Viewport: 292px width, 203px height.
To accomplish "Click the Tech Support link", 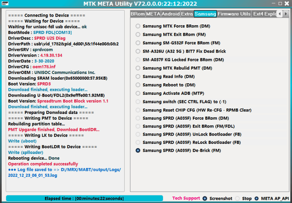I will tap(186, 198).
